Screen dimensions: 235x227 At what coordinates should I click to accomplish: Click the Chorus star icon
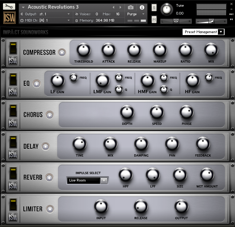click(49, 115)
